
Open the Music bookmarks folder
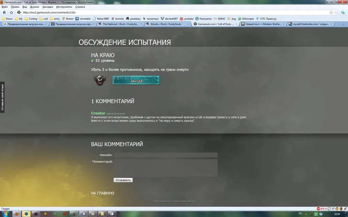click(7, 19)
